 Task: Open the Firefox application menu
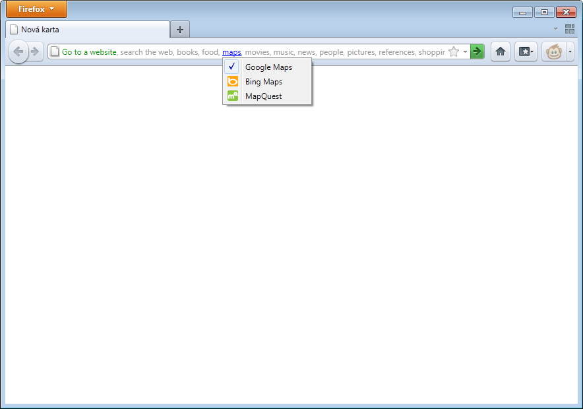(x=36, y=9)
